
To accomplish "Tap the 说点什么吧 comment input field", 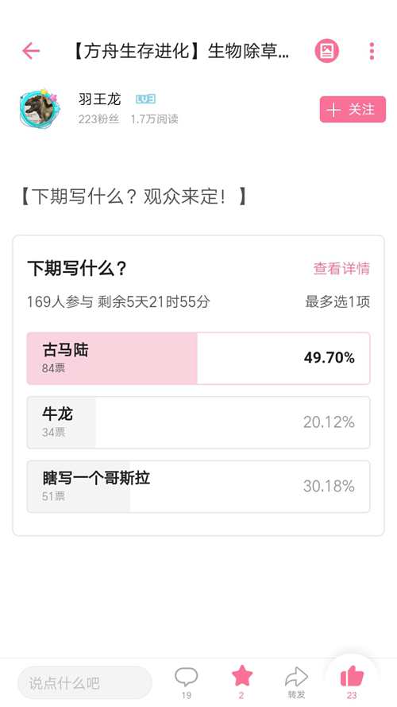I will [x=85, y=682].
